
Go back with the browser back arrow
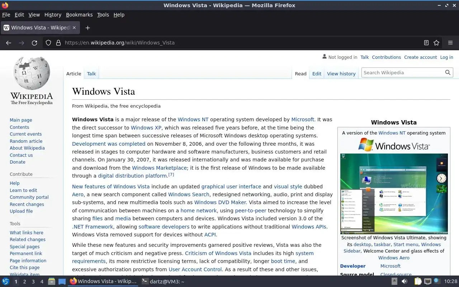click(x=9, y=43)
